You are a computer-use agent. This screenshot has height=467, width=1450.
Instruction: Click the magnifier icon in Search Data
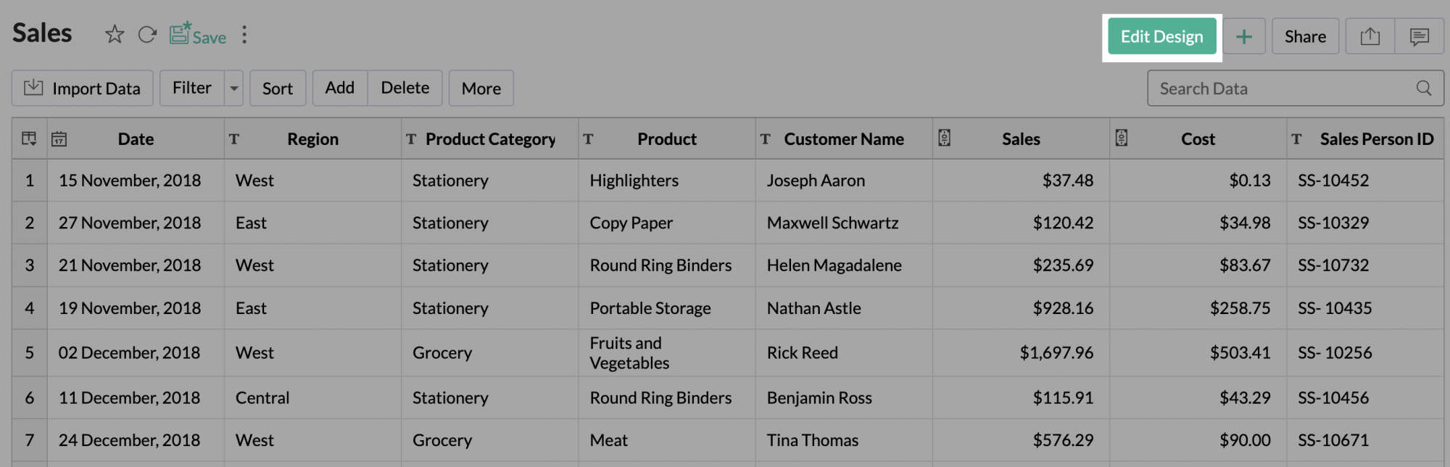click(x=1423, y=88)
